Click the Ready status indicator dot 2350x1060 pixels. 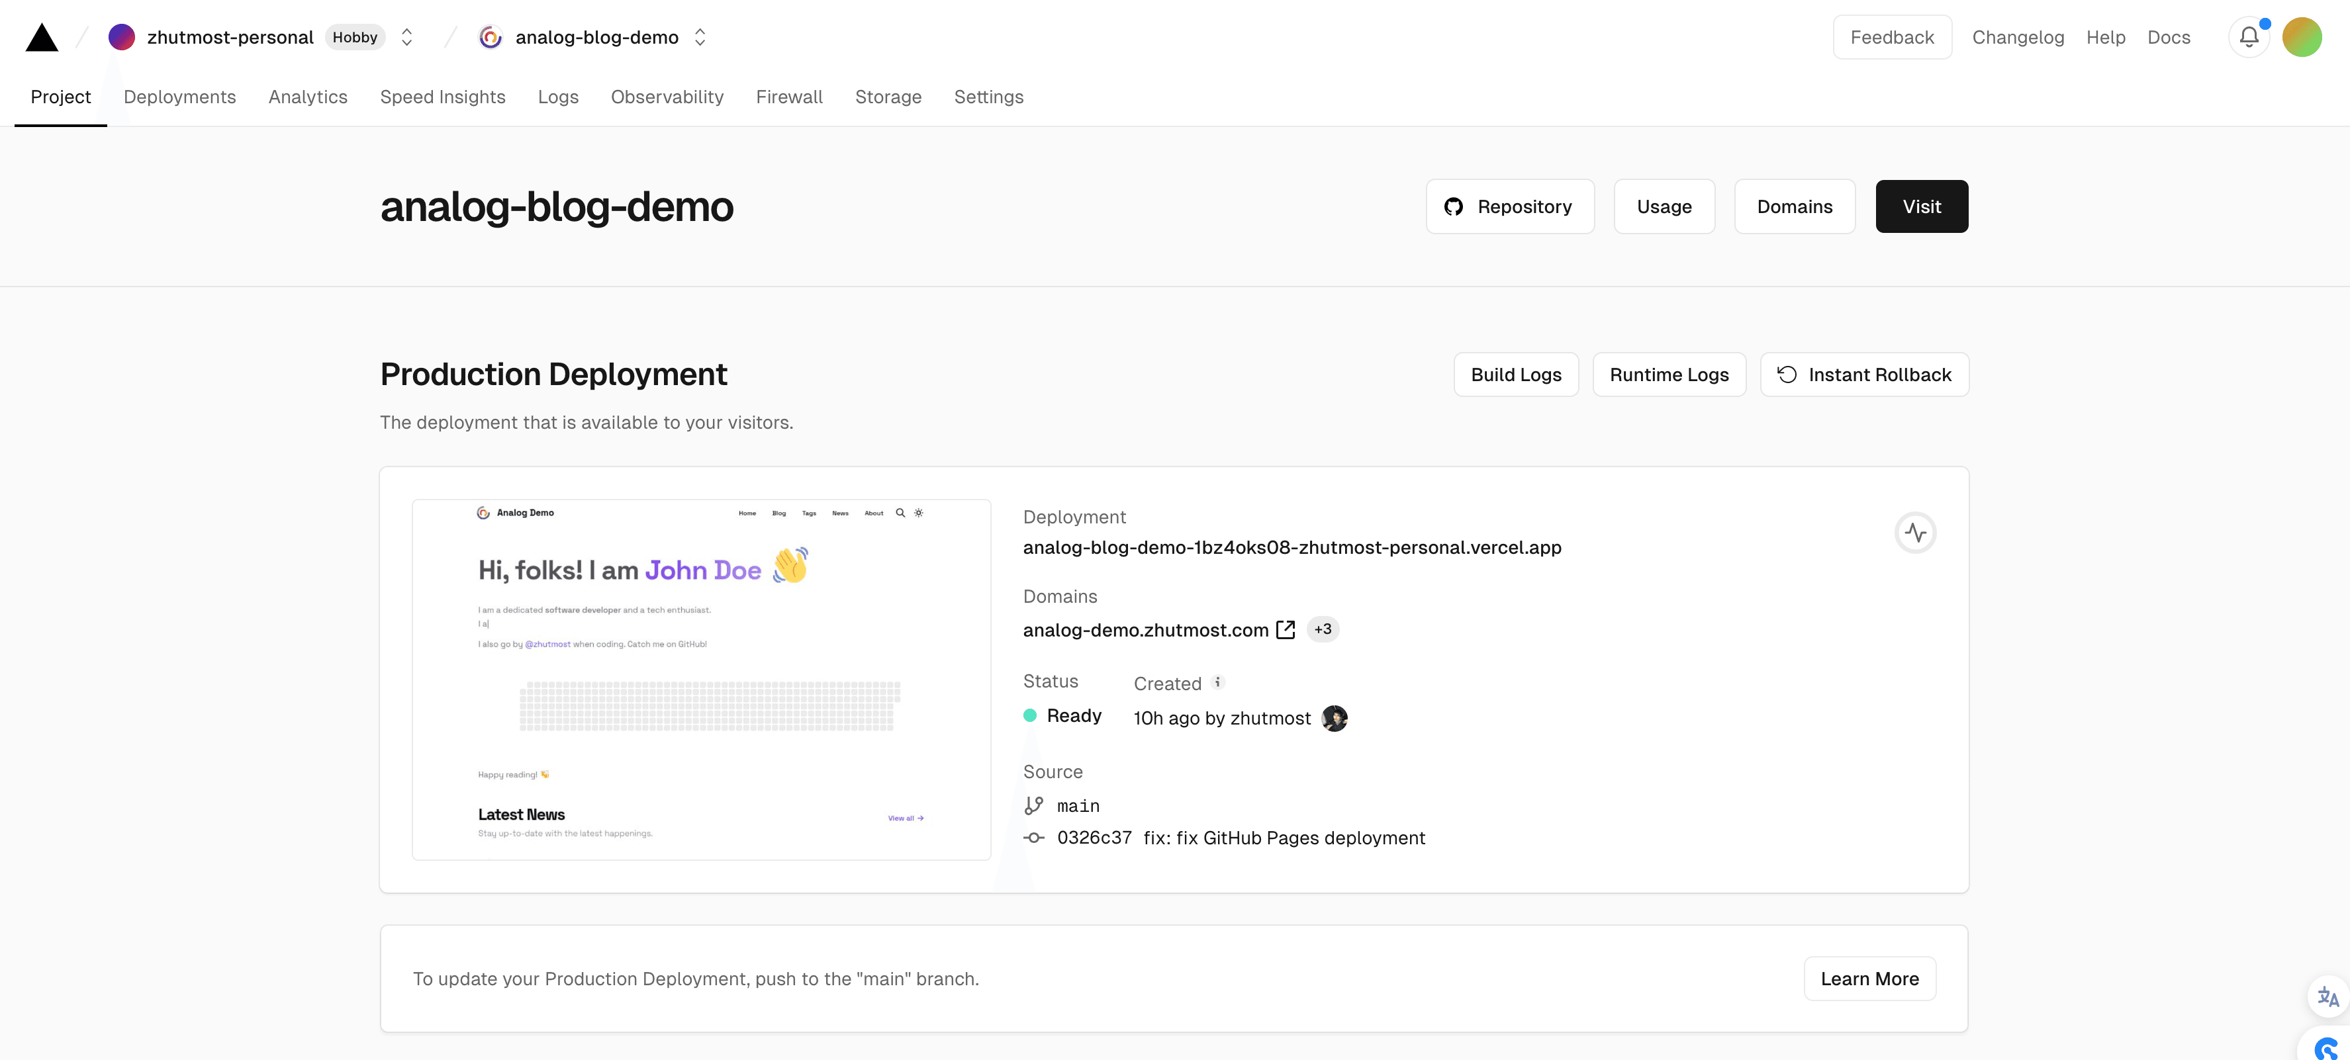[1030, 715]
